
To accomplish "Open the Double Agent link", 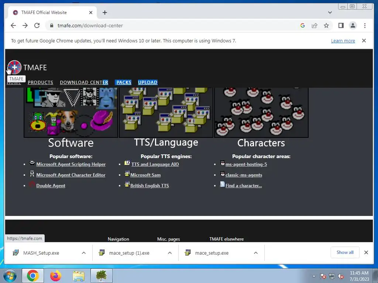I will (51, 186).
